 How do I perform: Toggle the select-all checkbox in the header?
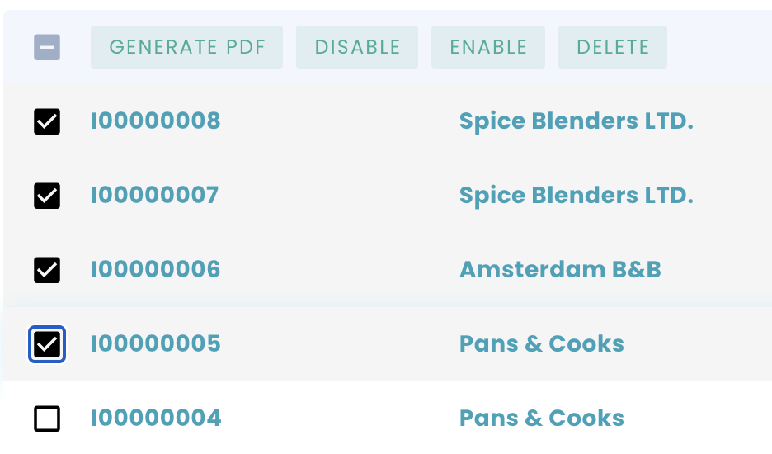[x=47, y=47]
